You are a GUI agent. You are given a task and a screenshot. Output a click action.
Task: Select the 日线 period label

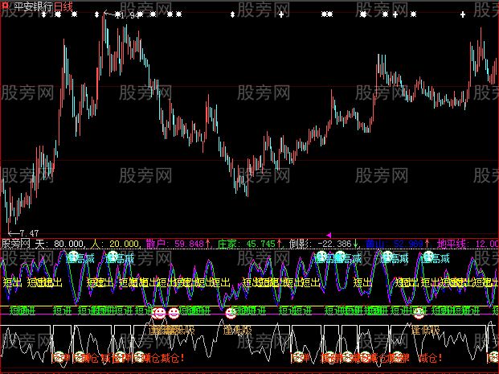pyautogui.click(x=63, y=6)
